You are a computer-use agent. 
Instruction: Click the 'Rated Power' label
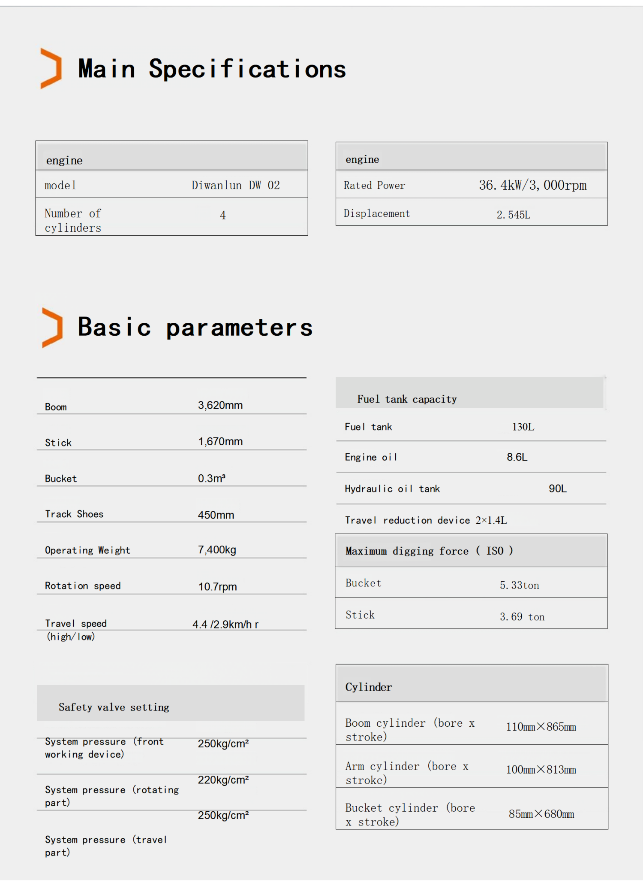[374, 185]
